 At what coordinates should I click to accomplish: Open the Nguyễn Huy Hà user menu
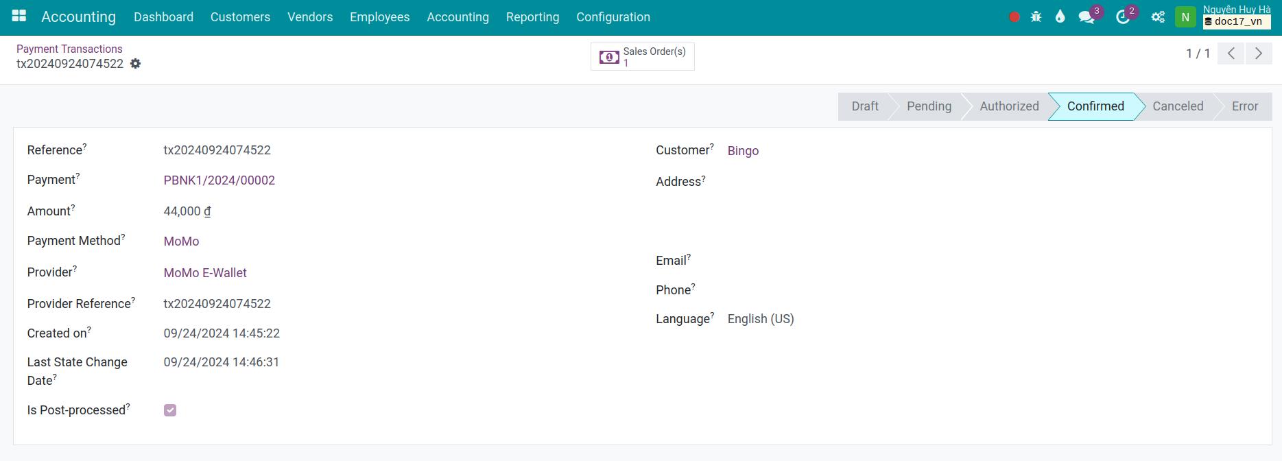pos(1237,10)
